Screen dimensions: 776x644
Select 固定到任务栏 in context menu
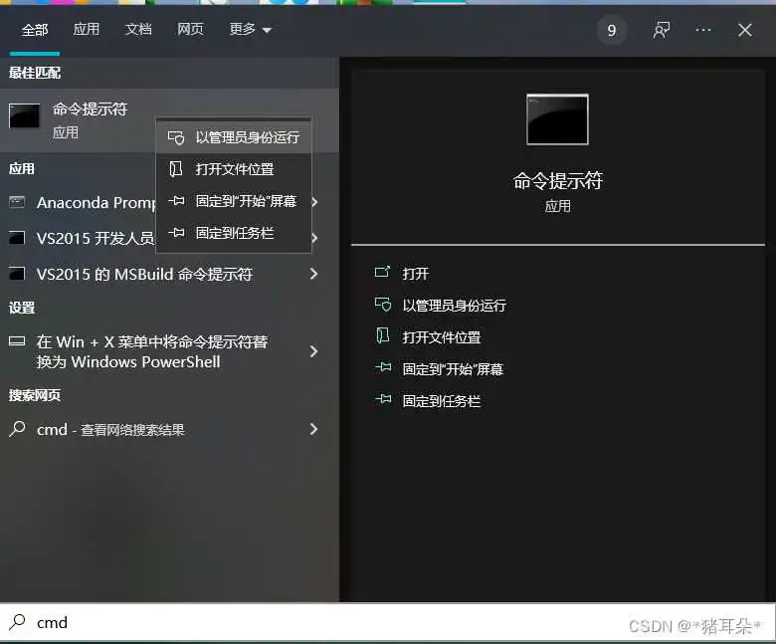234,233
